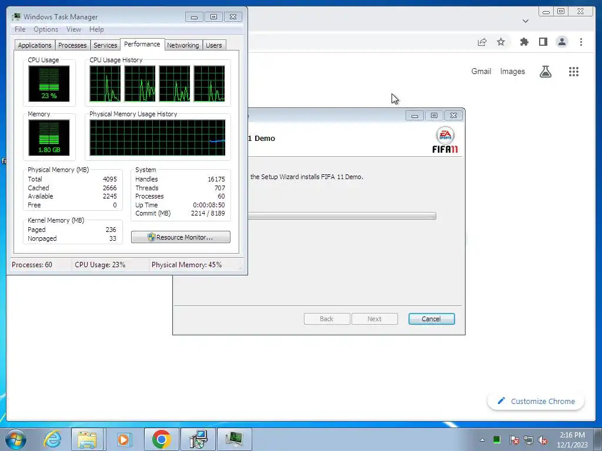
Task: Open Windows Explorer folder icon in taskbar
Action: point(87,439)
